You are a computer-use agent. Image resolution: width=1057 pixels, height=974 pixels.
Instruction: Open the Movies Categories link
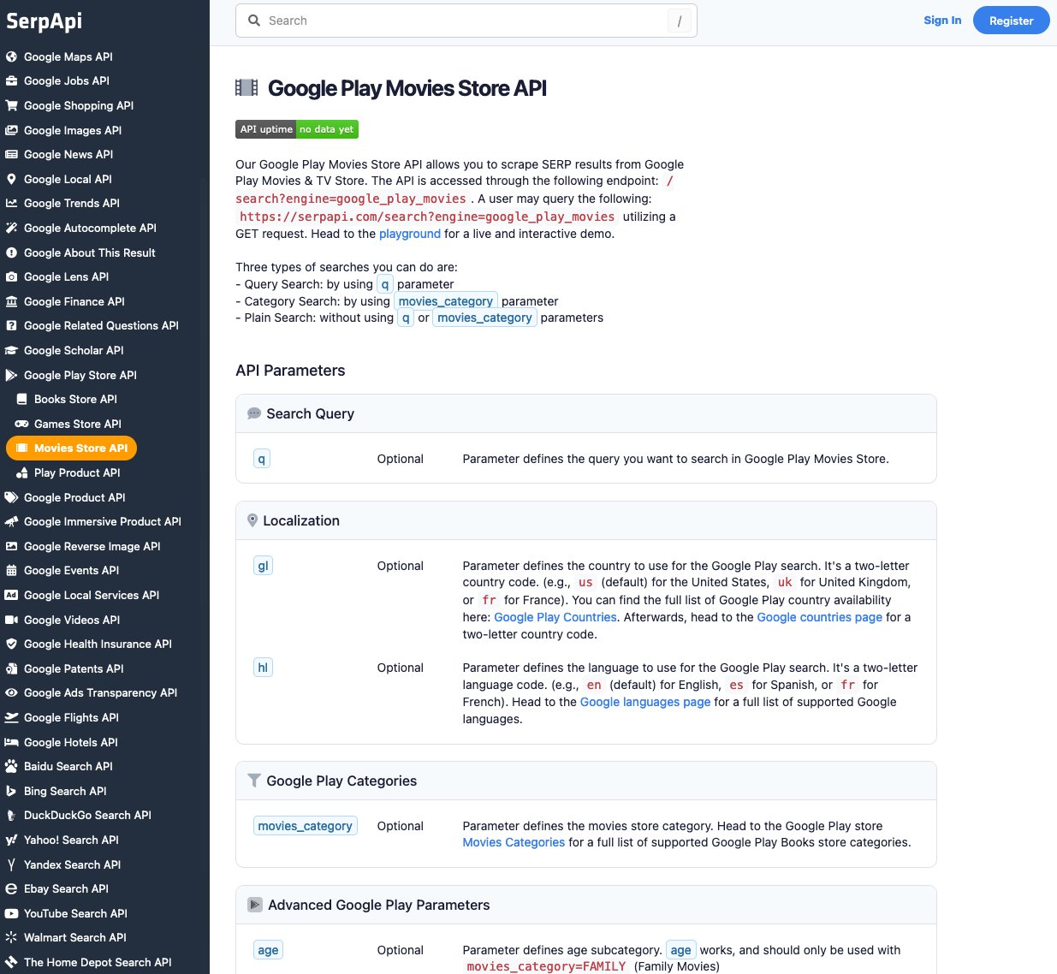514,842
